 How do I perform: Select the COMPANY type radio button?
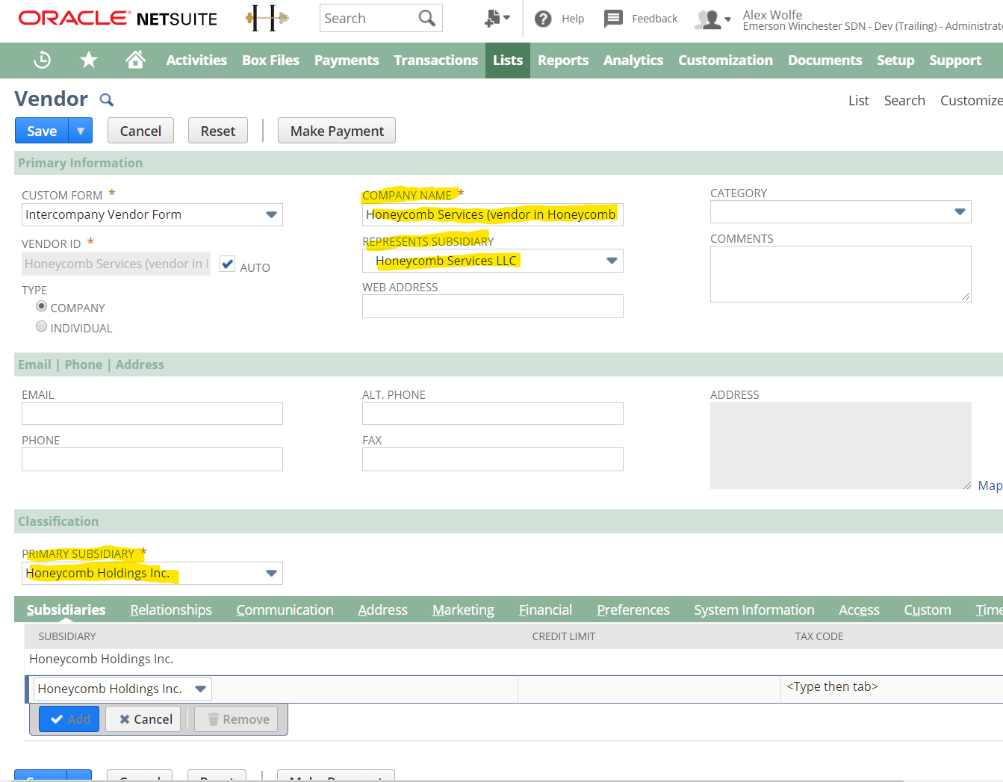point(42,306)
